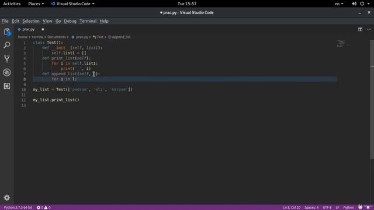Screen dimensions: 374x210
Task: Click the home breadcrumb segment
Action: click(x=23, y=37)
